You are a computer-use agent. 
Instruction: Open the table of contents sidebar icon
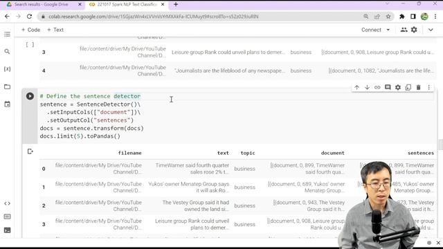tap(7, 34)
